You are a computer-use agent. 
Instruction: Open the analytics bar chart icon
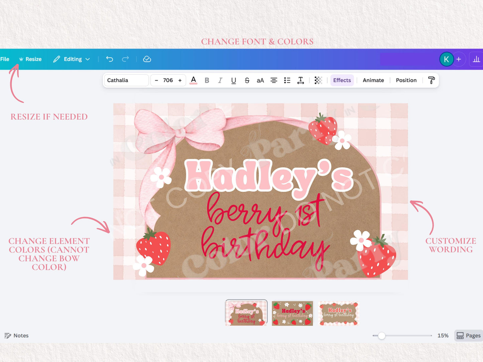point(476,59)
